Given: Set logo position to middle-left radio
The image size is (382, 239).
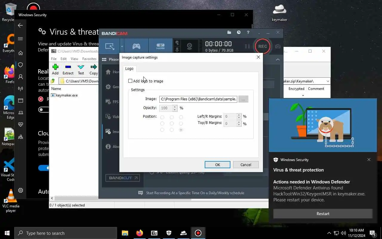Looking at the screenshot, I should [162, 123].
